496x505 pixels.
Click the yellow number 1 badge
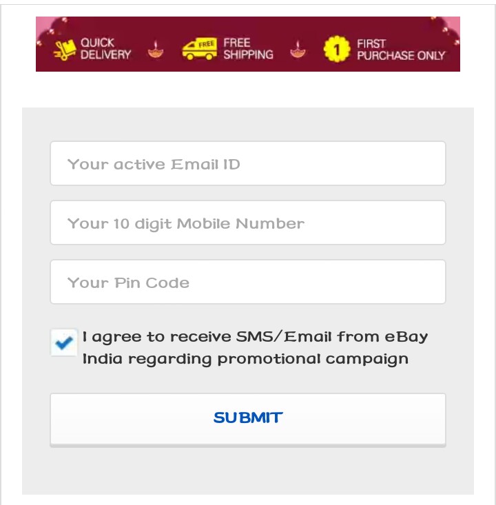(x=337, y=50)
